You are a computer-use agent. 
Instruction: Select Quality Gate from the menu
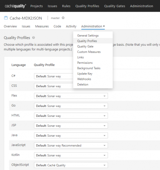[x=93, y=46]
